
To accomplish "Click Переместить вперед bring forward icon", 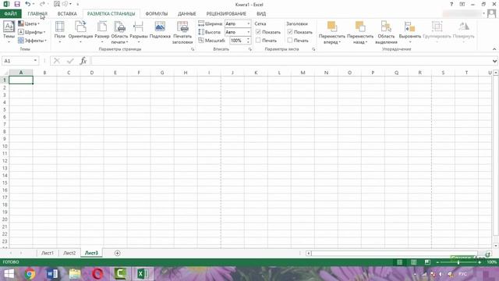I will click(x=332, y=27).
